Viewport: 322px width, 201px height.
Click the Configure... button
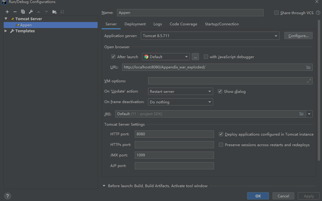[x=298, y=36]
